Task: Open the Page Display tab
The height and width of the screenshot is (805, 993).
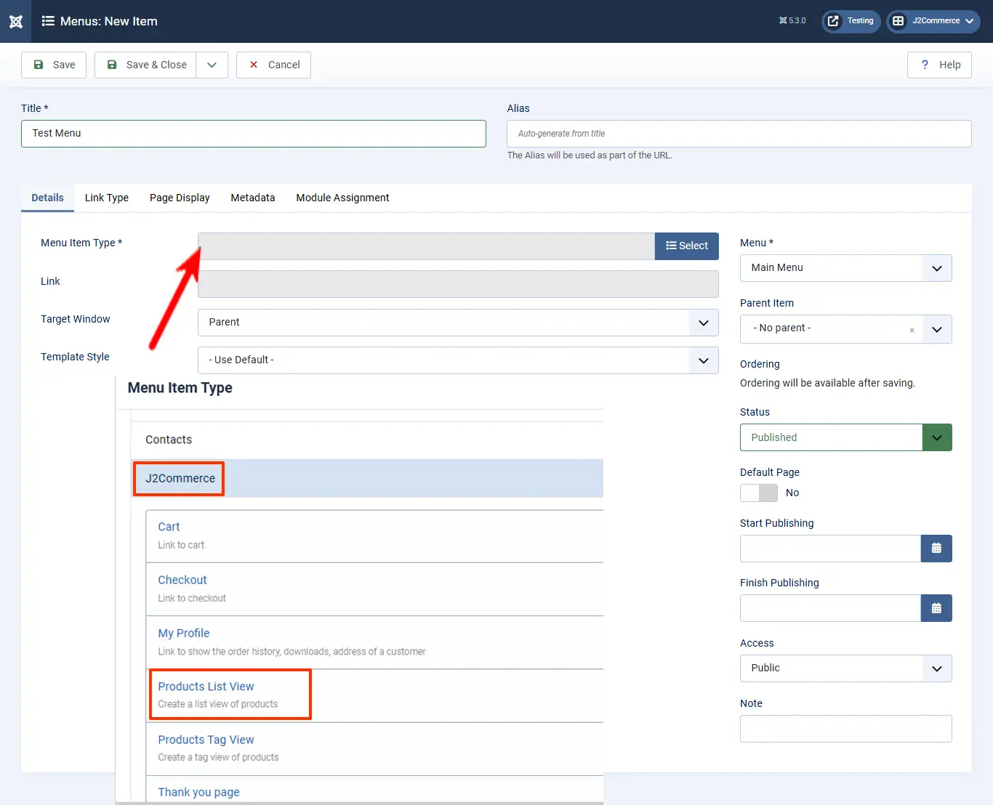Action: pos(180,198)
